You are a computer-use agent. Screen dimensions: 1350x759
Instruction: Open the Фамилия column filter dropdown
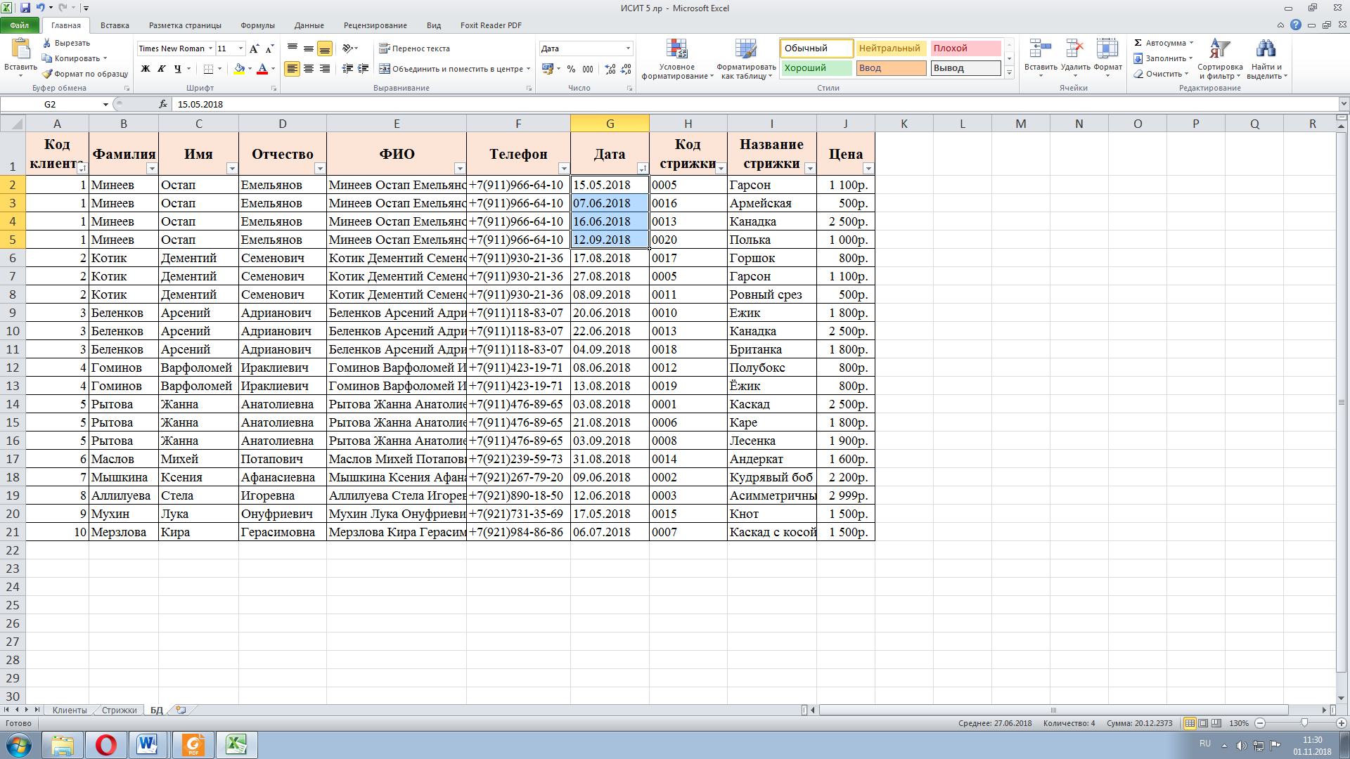(x=151, y=169)
